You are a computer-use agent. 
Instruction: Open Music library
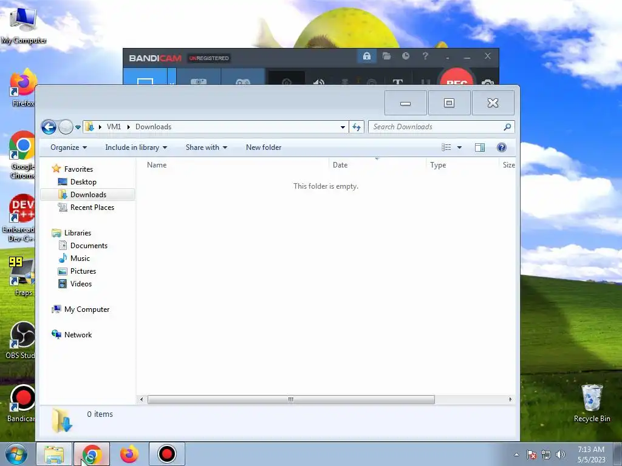pyautogui.click(x=80, y=258)
